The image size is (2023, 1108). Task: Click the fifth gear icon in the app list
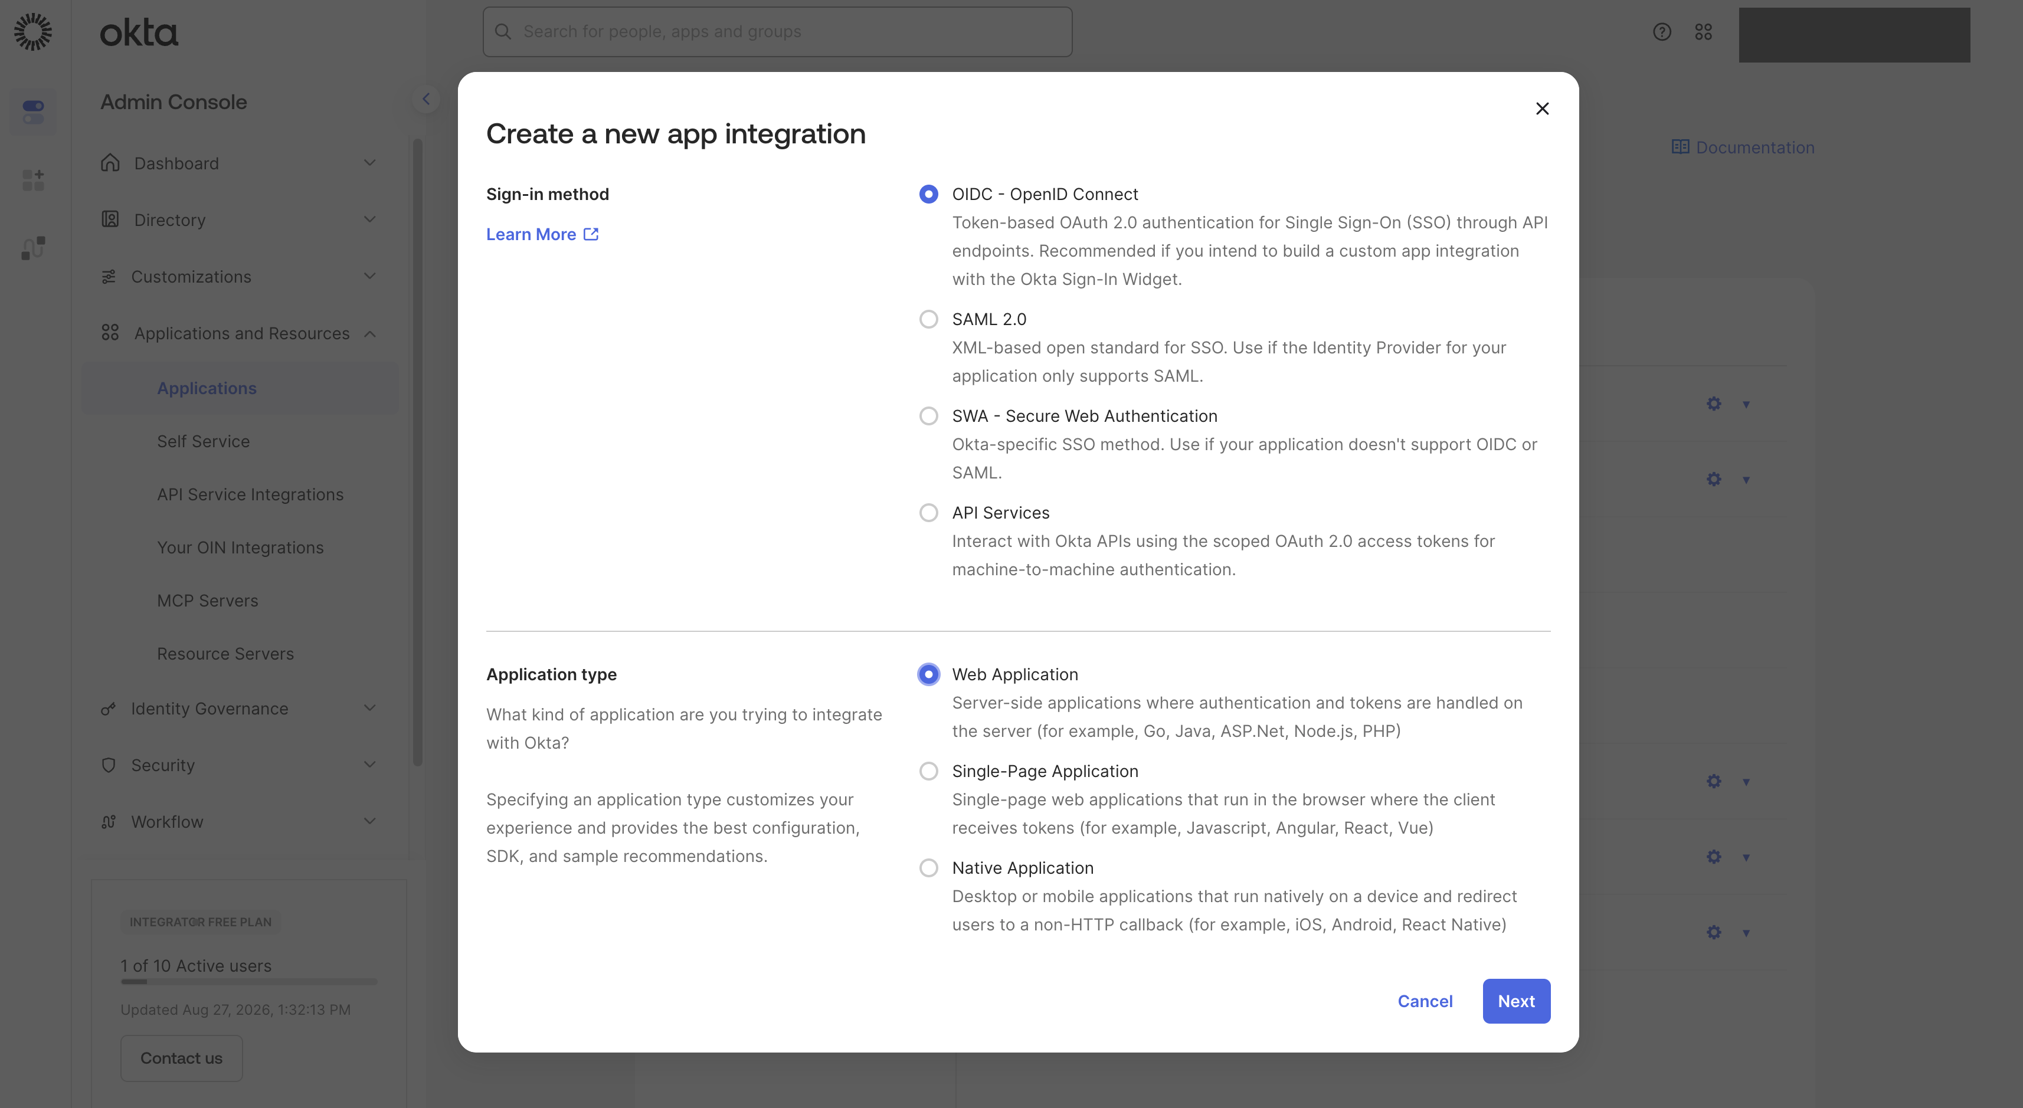pyautogui.click(x=1714, y=932)
